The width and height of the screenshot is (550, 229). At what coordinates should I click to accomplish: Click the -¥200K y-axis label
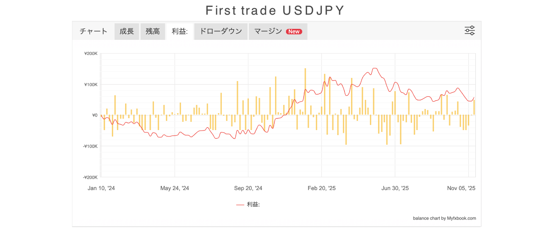click(90, 177)
